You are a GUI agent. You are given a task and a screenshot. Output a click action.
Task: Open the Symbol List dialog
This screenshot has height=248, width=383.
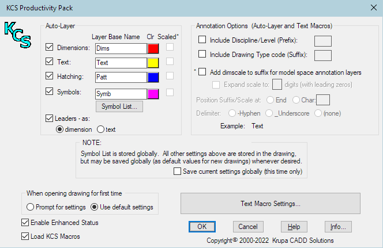pos(119,106)
